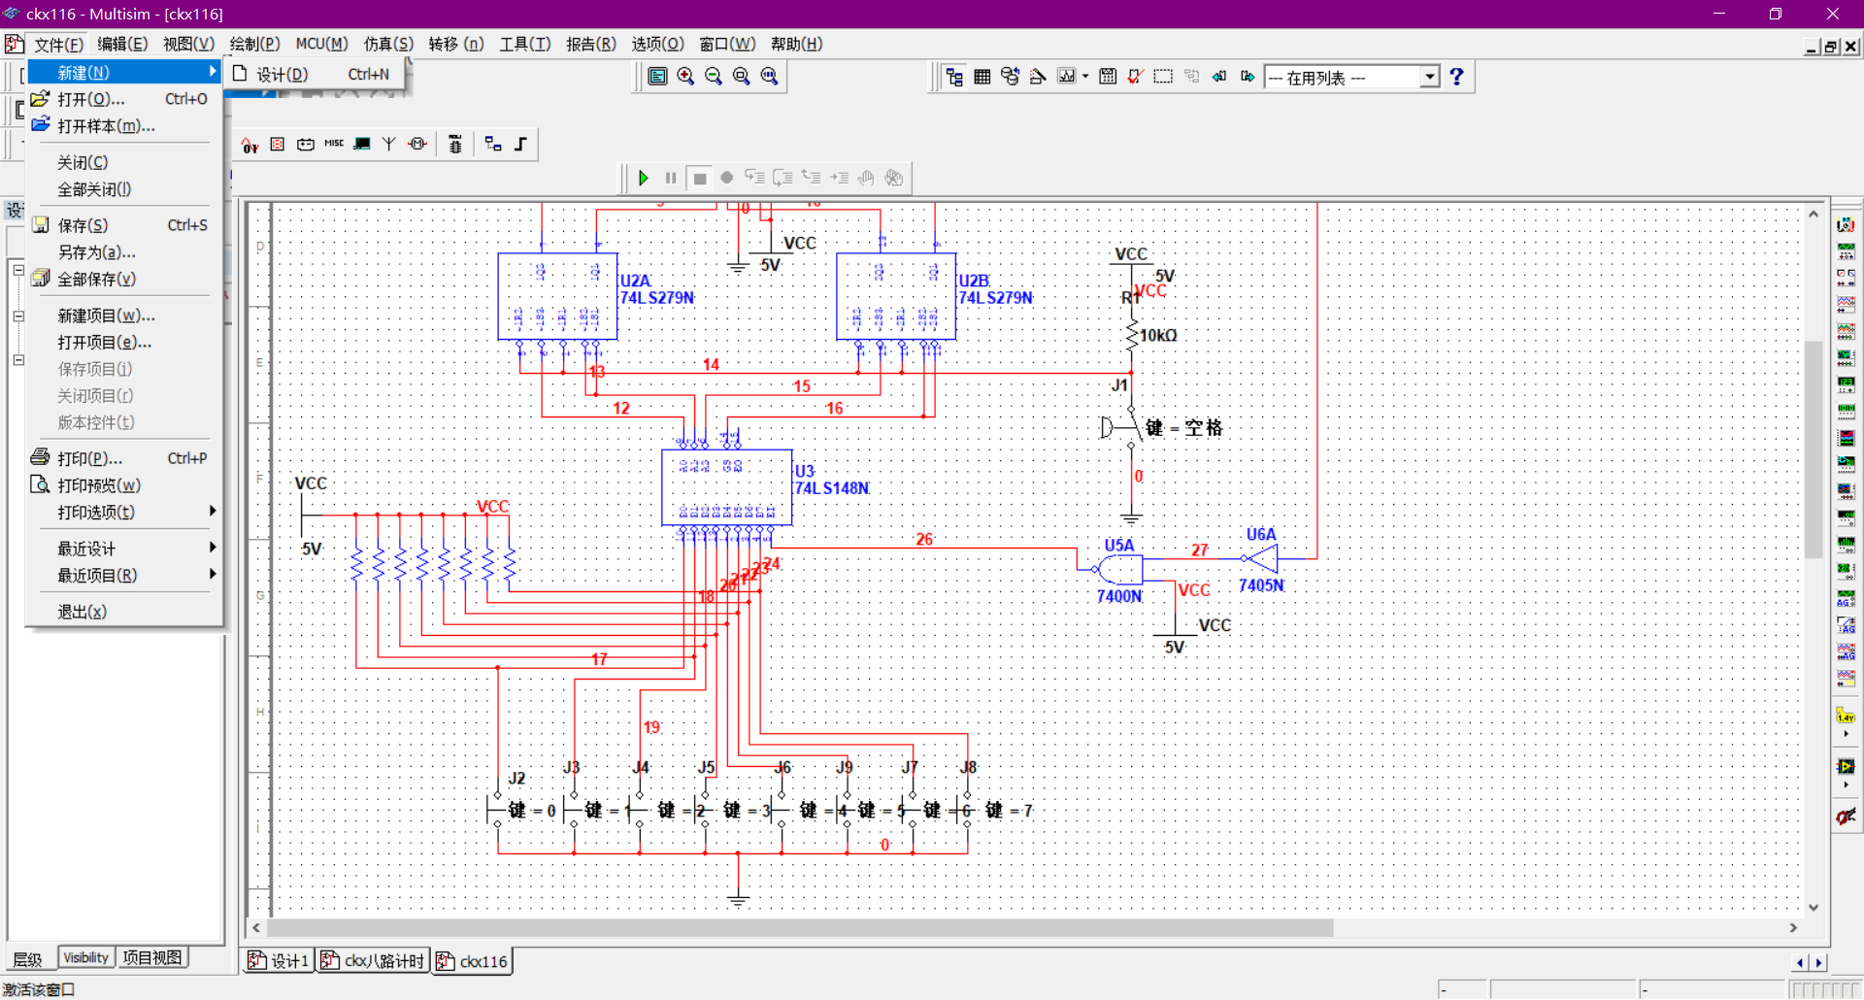
Task: Select the Current Probe instrument icon
Action: coord(1846,817)
